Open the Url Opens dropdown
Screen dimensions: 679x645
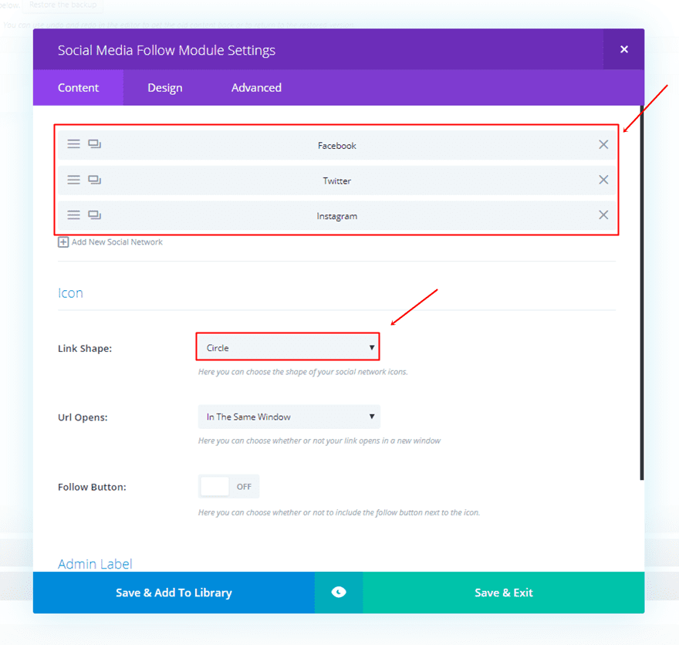tap(289, 417)
